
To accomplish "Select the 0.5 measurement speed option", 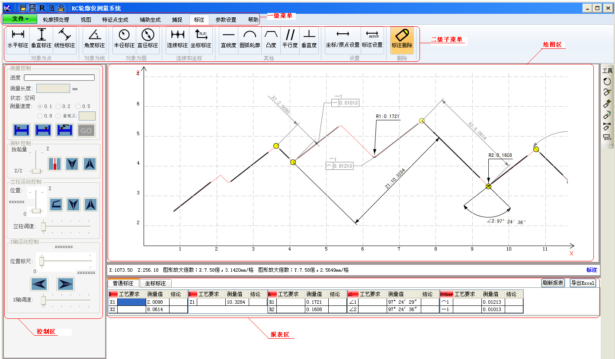I will (78, 106).
